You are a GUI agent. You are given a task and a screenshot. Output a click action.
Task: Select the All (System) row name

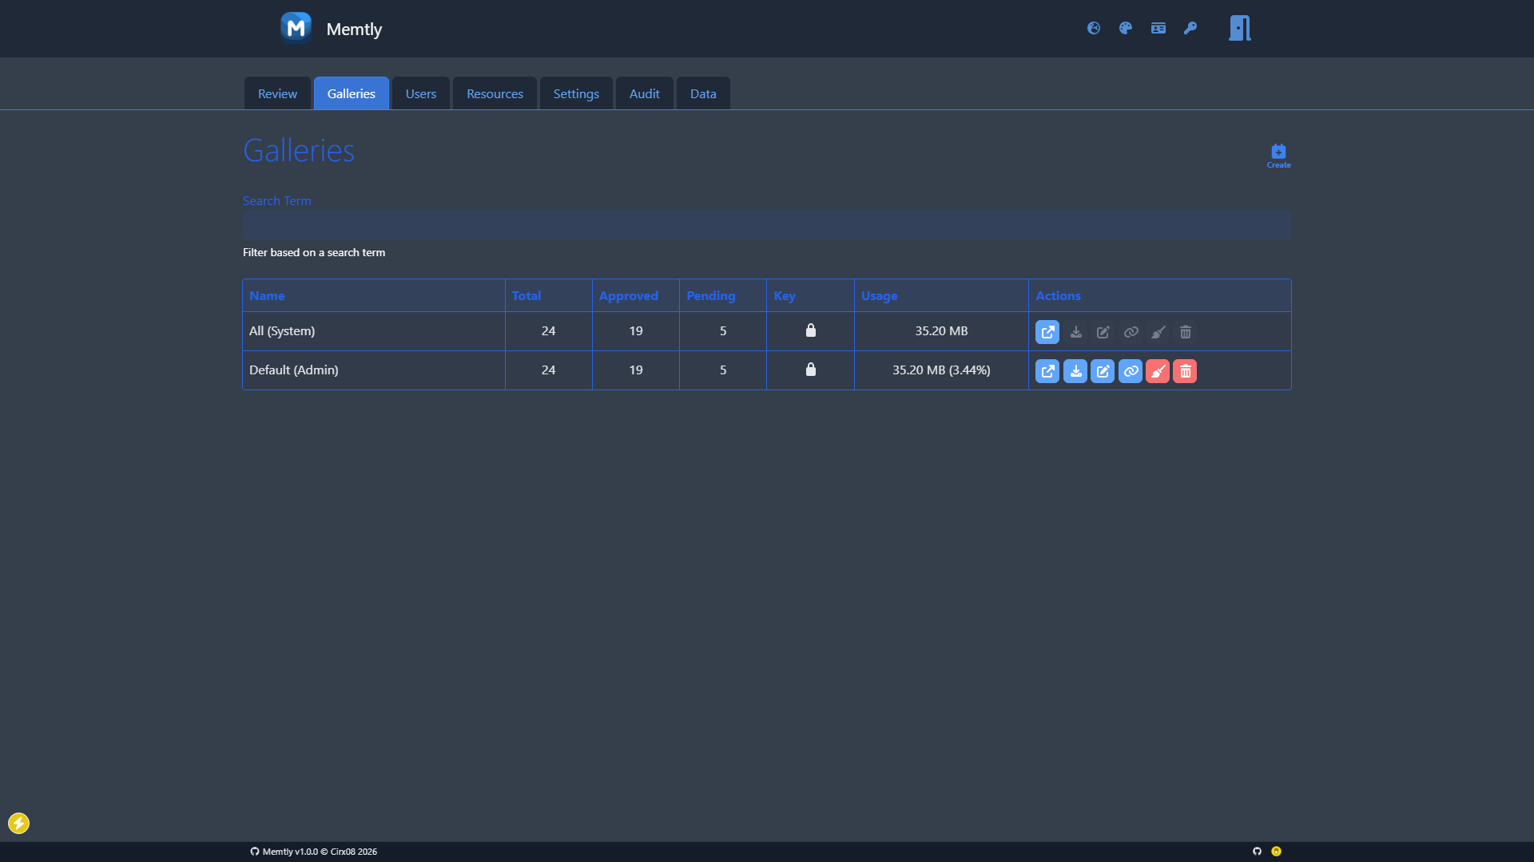click(282, 330)
